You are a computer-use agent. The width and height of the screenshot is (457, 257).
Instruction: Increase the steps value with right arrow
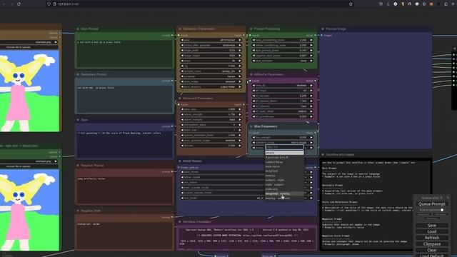(x=240, y=61)
